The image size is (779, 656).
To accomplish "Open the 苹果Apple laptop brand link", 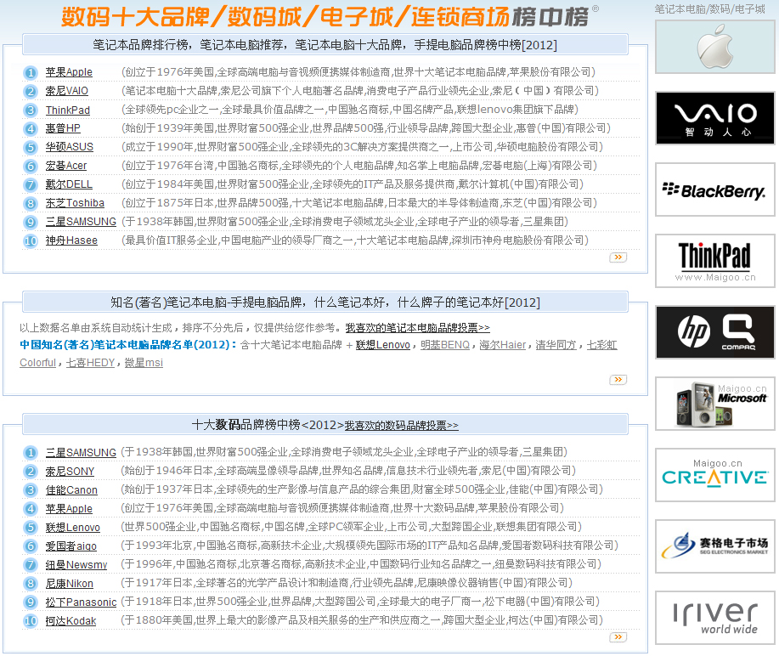I will [x=69, y=72].
